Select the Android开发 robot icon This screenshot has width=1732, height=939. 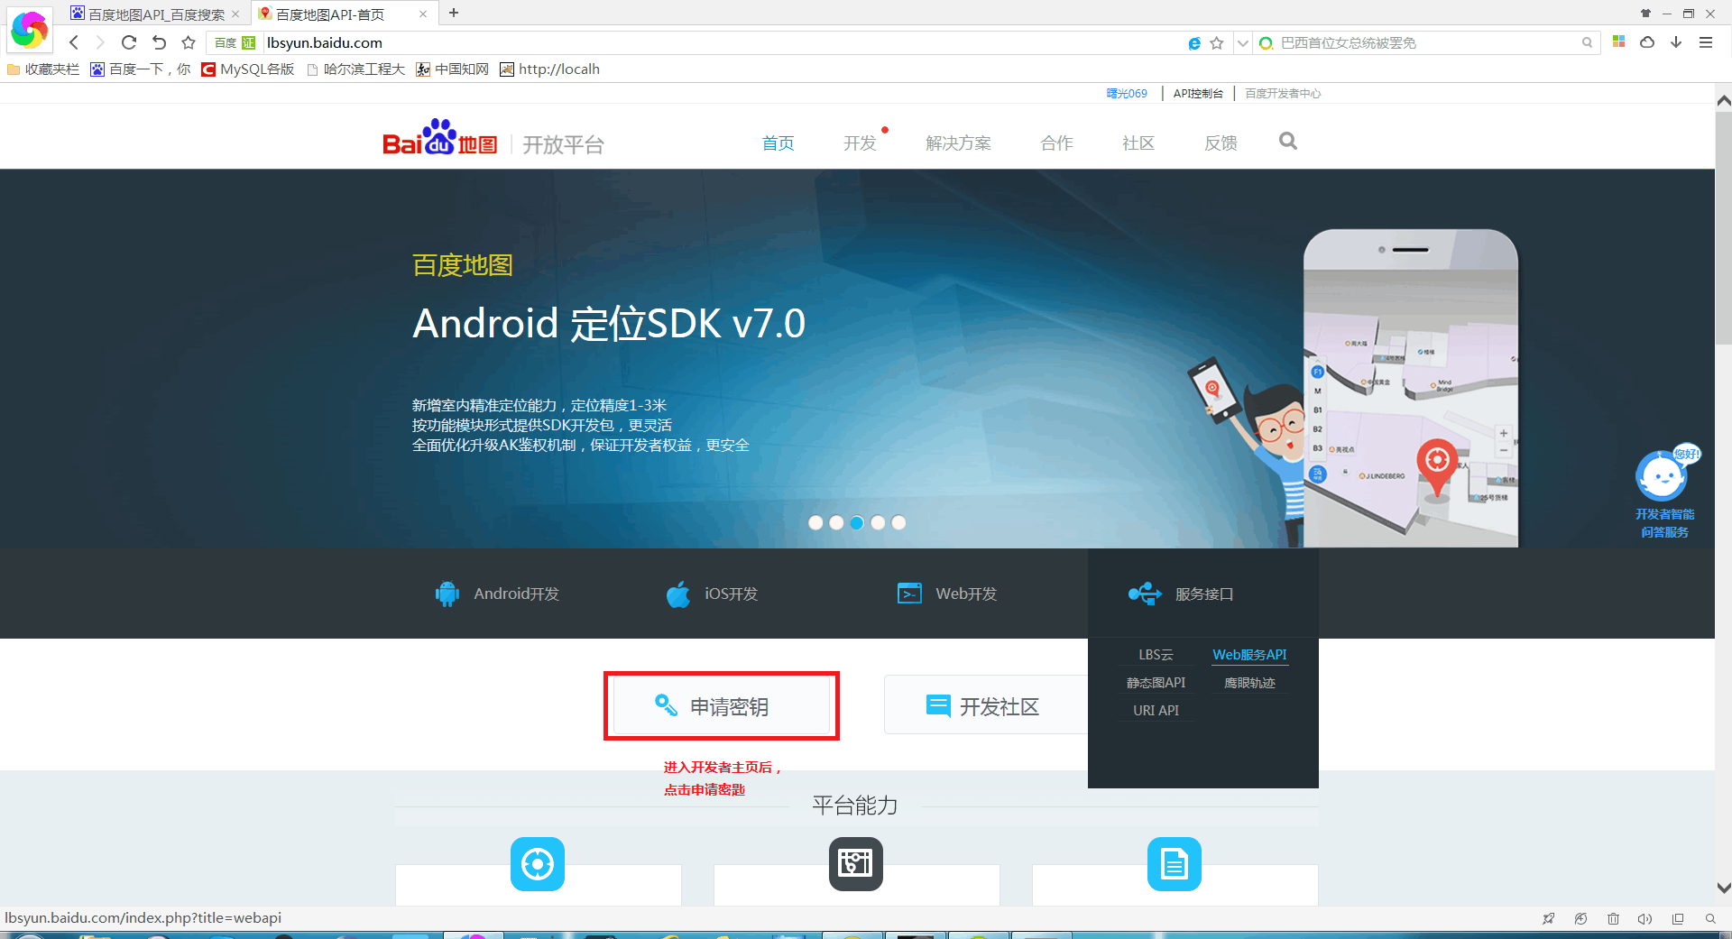[447, 594]
